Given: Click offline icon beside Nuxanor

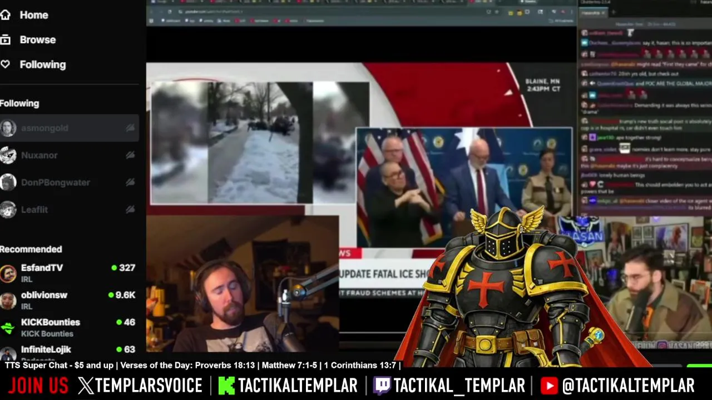Looking at the screenshot, I should pyautogui.click(x=130, y=155).
